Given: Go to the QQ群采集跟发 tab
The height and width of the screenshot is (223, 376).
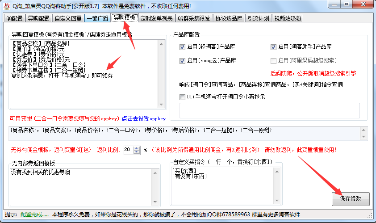Looking at the screenshot, I should [x=194, y=18].
